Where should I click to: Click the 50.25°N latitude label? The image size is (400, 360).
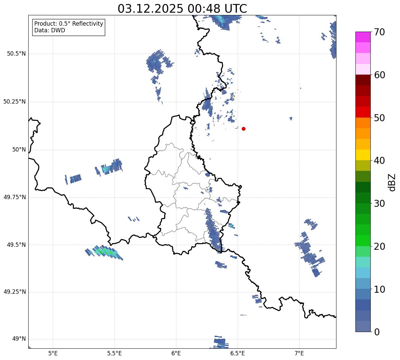click(15, 102)
